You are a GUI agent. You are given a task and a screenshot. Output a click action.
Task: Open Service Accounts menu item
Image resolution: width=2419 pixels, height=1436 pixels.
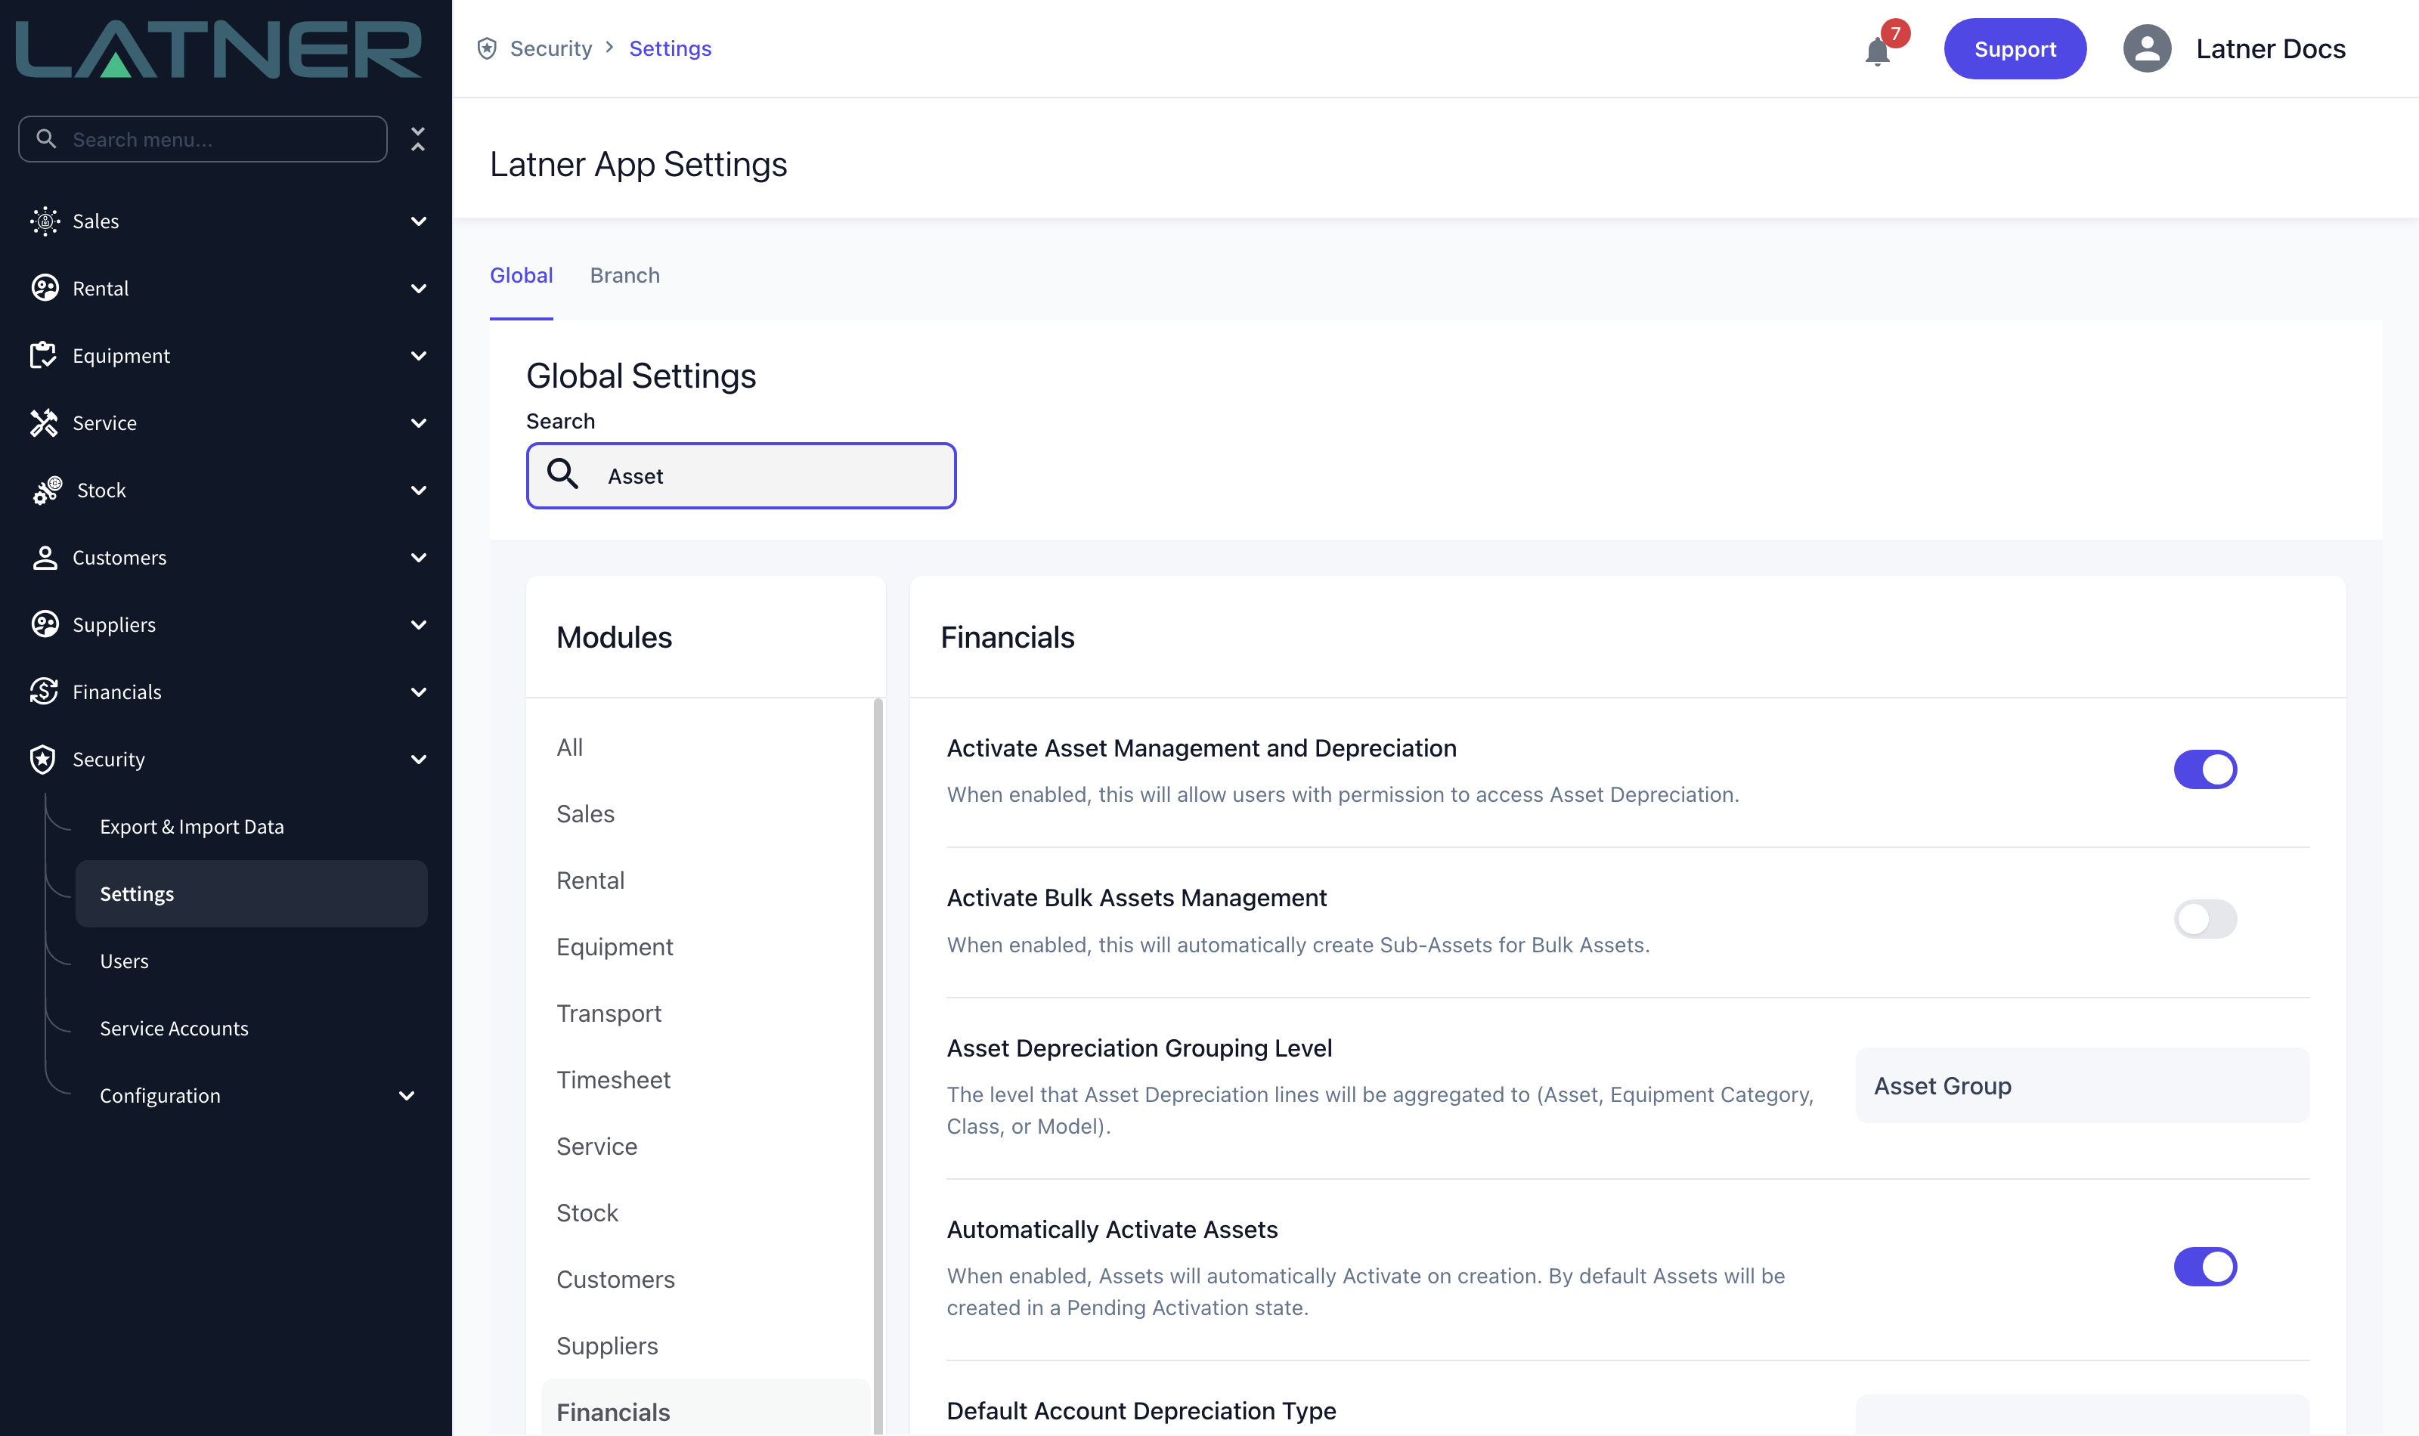pos(251,1028)
